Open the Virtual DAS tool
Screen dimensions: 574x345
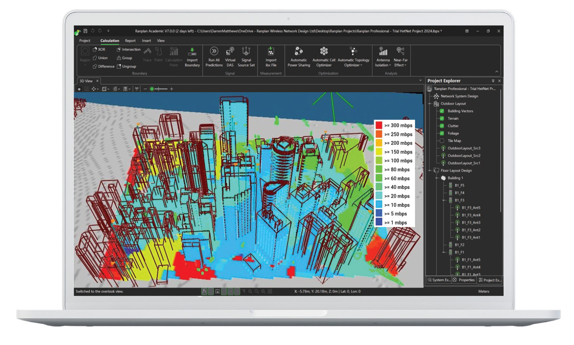click(230, 57)
